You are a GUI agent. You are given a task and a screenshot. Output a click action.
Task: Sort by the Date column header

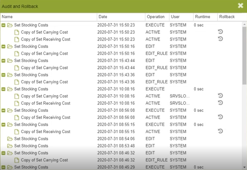click(103, 17)
